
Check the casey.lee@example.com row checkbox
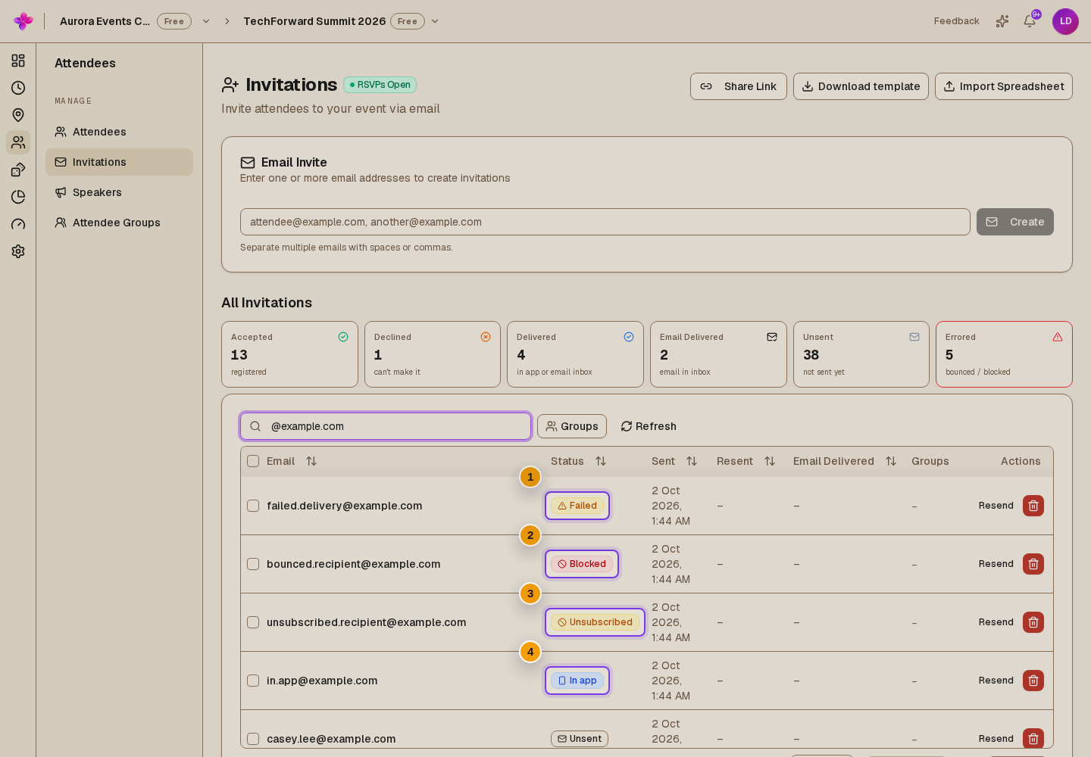click(x=253, y=739)
